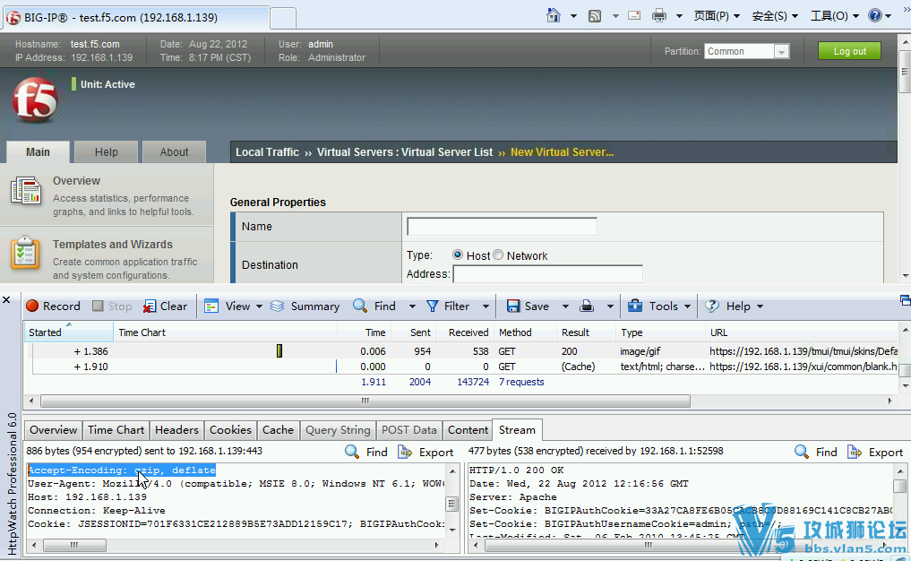Expand the HttpWatch Find dropdown arrow
Viewport: 911px width, 561px height.
coord(412,306)
